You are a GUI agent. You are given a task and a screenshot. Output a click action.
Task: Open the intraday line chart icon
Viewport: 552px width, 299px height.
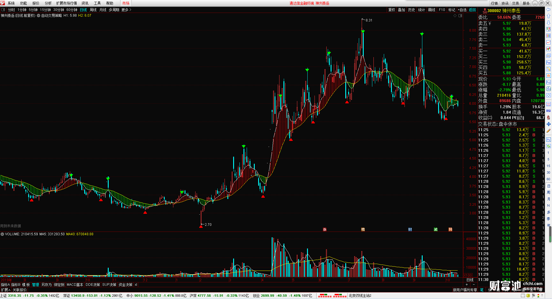[549, 42]
